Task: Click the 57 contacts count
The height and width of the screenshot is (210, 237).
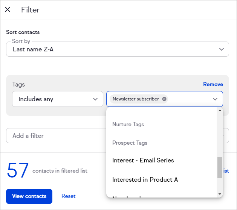Action: coord(18,171)
